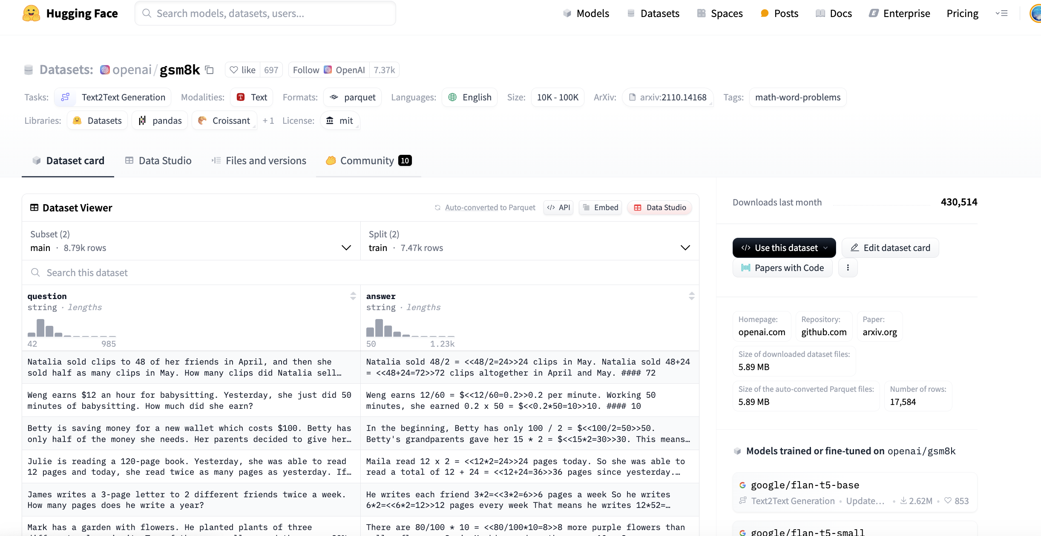Open the three-dot more options menu

(x=848, y=268)
